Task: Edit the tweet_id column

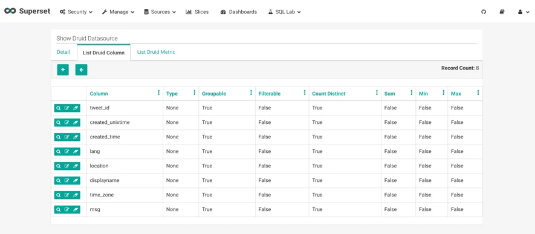Action: tap(67, 108)
